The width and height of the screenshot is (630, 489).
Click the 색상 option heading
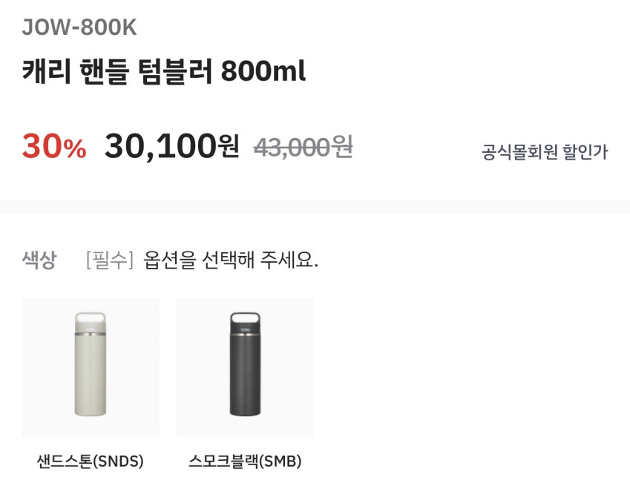(39, 260)
